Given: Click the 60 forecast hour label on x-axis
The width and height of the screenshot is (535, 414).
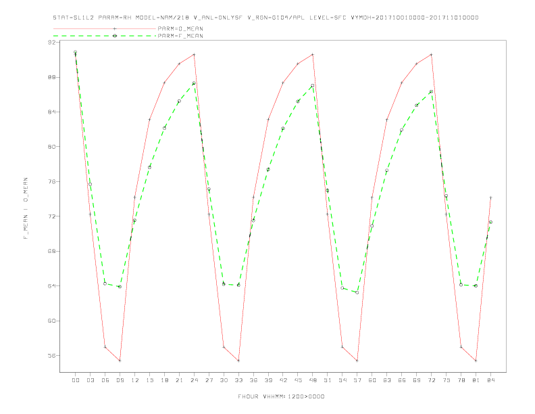Looking at the screenshot, I should (372, 380).
